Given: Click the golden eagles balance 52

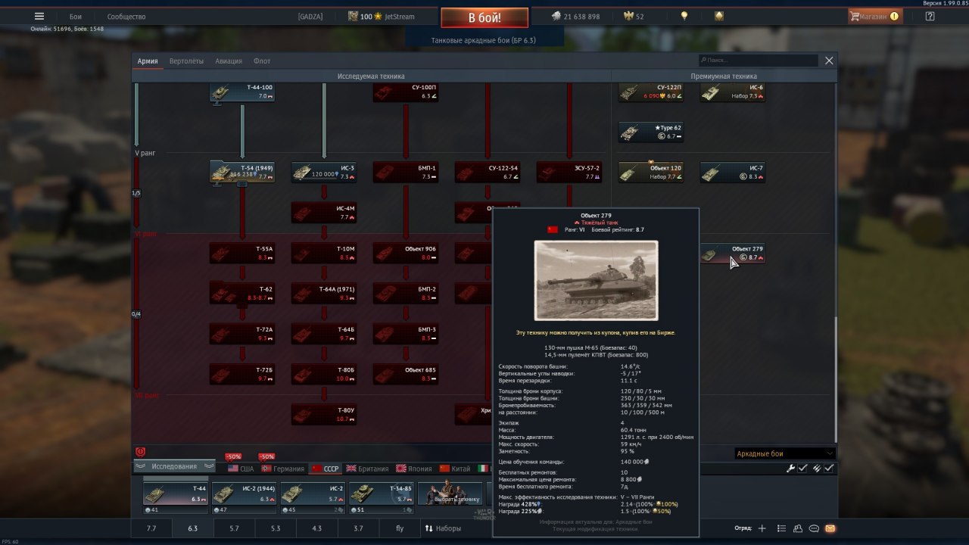Looking at the screenshot, I should point(633,17).
